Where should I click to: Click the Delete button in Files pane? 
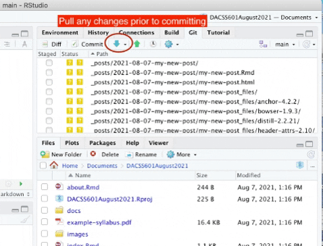(x=105, y=155)
